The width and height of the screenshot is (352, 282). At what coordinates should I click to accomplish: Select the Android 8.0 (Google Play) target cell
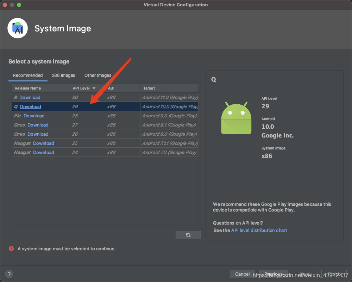pyautogui.click(x=170, y=134)
